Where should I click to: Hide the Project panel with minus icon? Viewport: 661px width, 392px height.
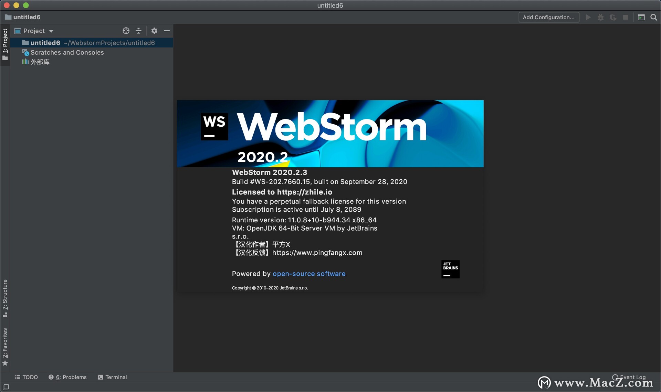pos(167,31)
